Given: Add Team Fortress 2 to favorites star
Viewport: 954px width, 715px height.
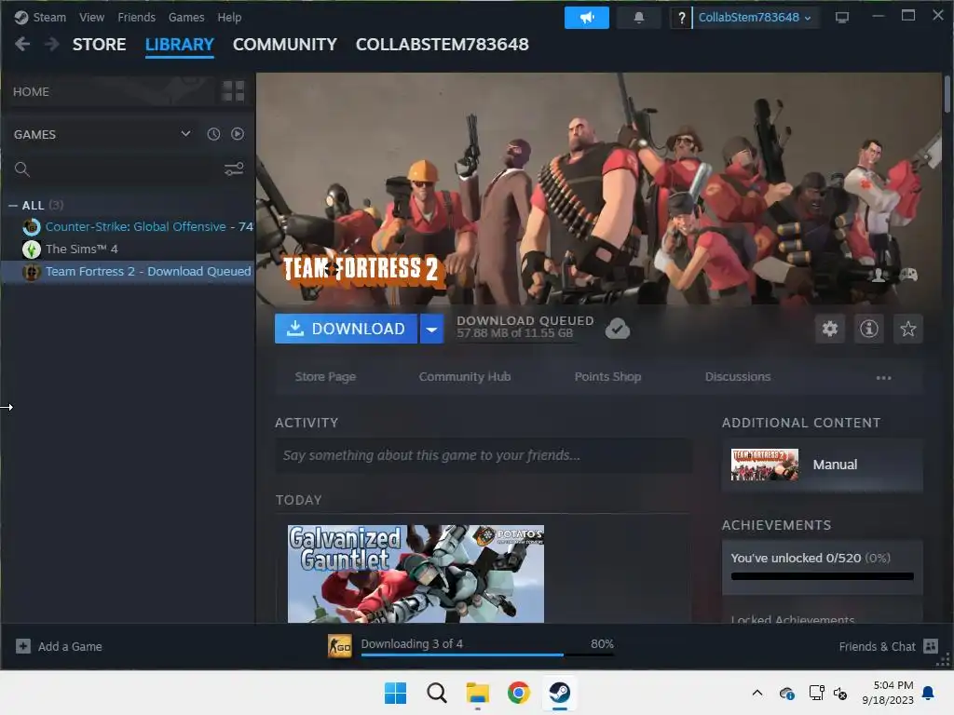Looking at the screenshot, I should point(907,329).
